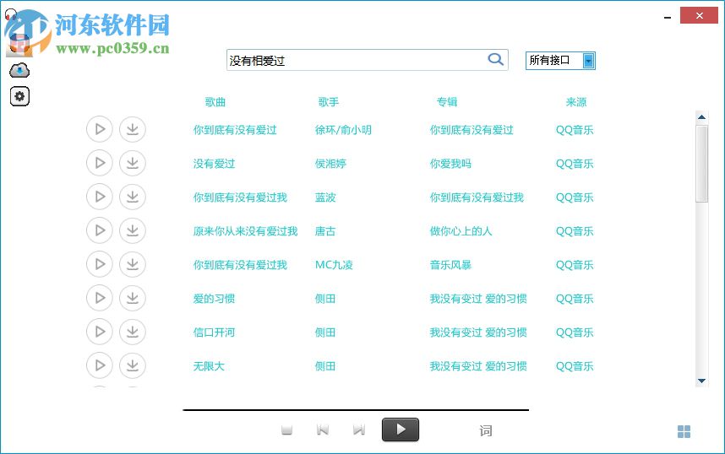This screenshot has width=725, height=454.
Task: Play 你到底有没有爱过我 by 蓝波
Action: 100,197
